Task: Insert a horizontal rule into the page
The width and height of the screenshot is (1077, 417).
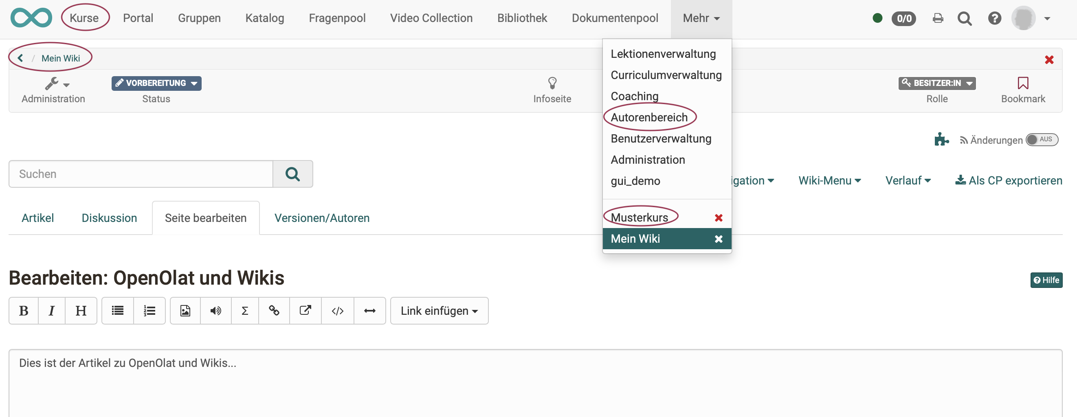Action: pos(369,310)
